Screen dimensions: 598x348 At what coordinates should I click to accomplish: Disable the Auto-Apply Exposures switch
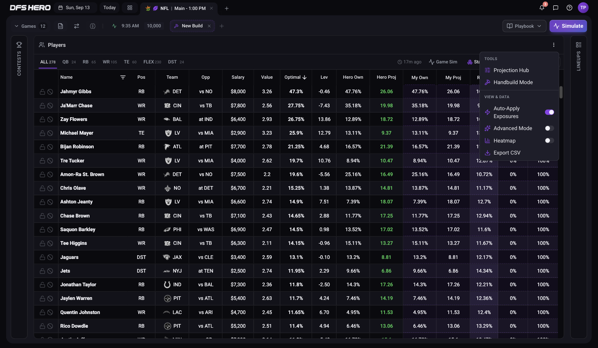coord(549,112)
